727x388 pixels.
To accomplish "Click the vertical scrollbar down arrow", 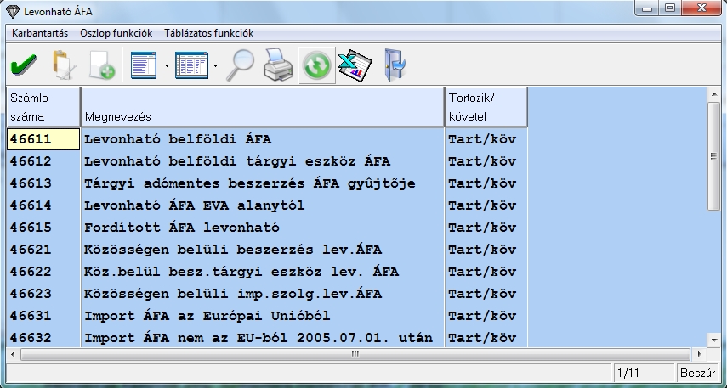I will pos(714,338).
